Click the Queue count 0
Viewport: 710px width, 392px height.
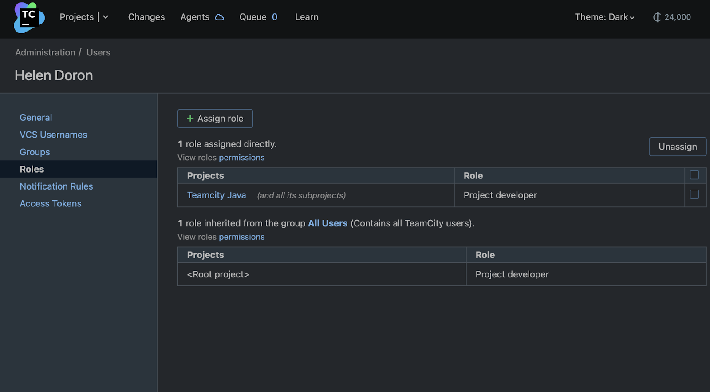pos(275,17)
